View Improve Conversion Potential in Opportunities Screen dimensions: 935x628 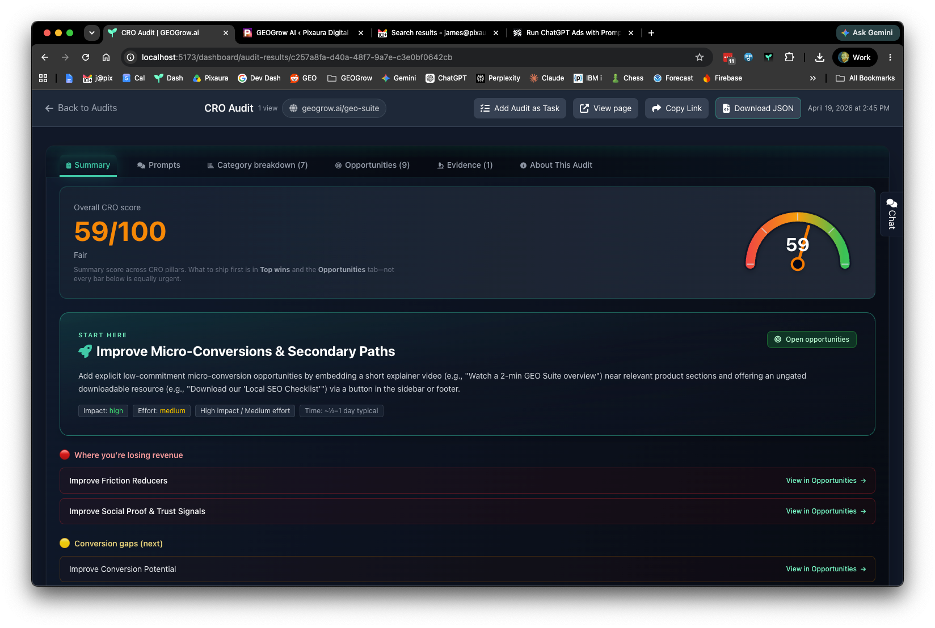click(x=826, y=569)
